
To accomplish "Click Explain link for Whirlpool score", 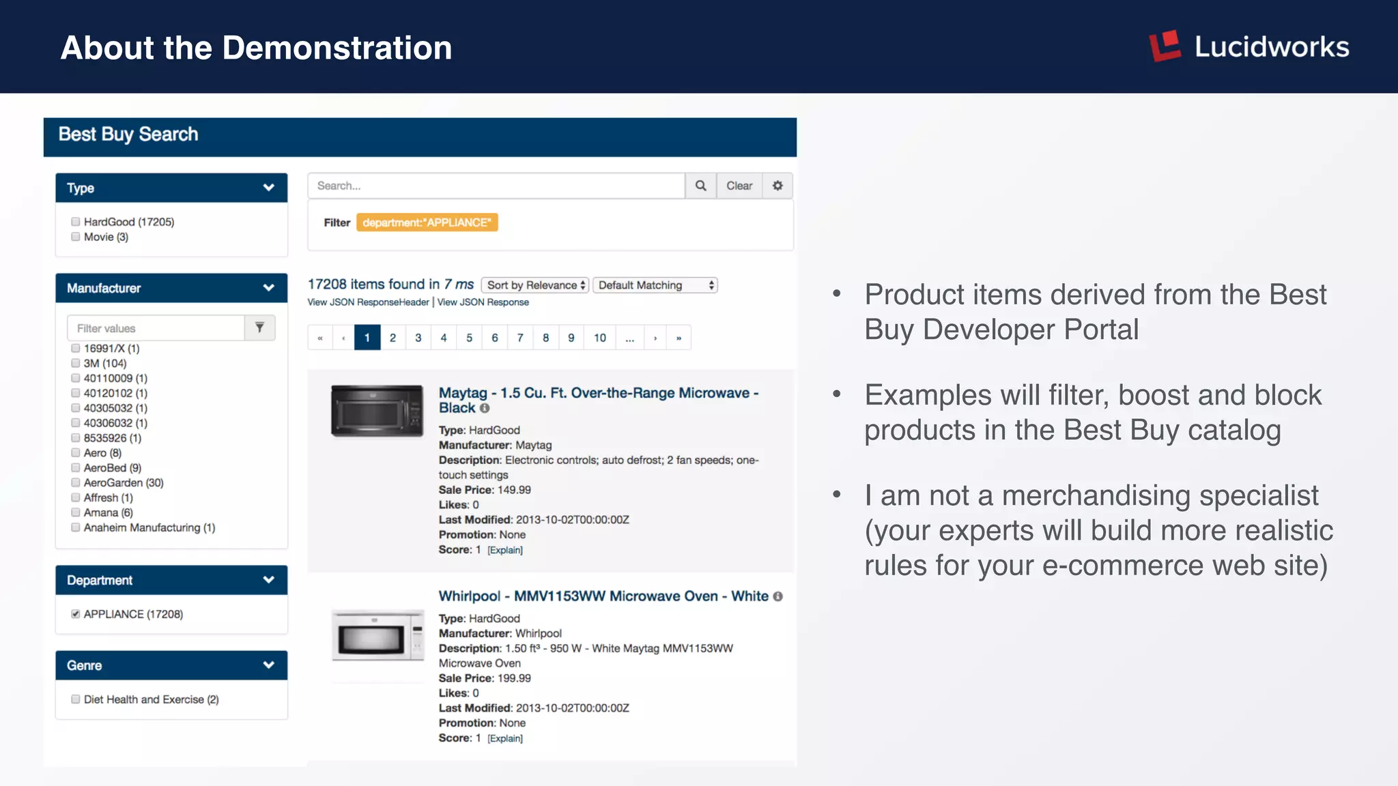I will [x=505, y=738].
